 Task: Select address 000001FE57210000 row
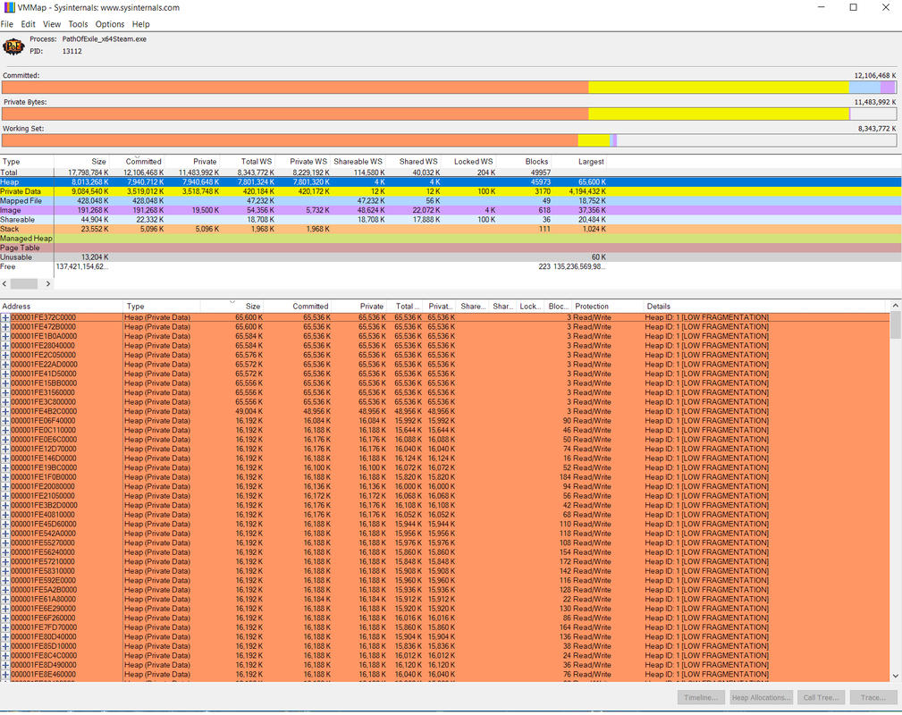tap(444, 561)
